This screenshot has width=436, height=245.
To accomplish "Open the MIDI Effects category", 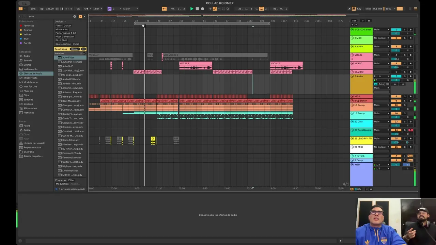I will coord(30,78).
